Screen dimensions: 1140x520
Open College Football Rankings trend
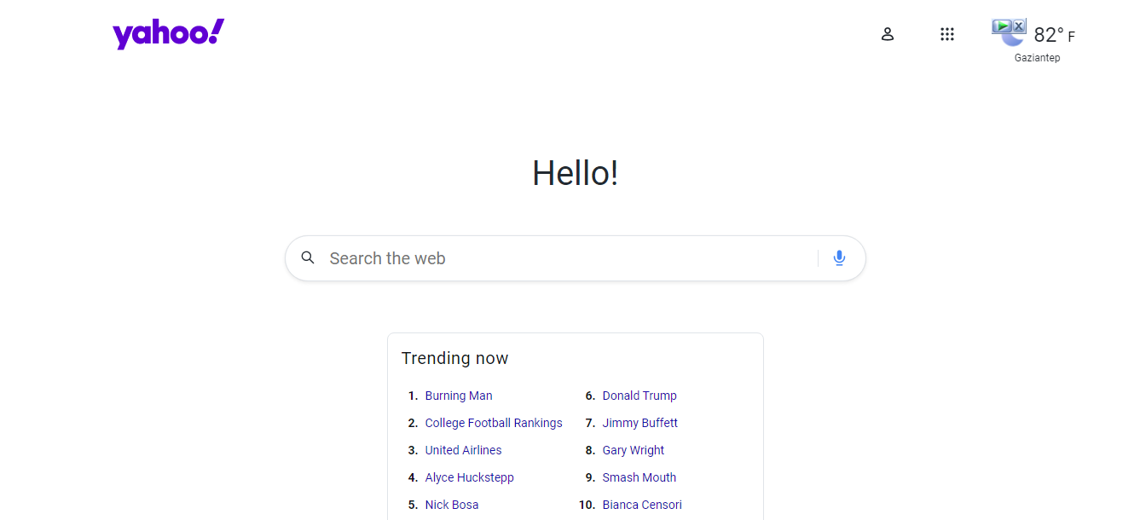(x=494, y=423)
